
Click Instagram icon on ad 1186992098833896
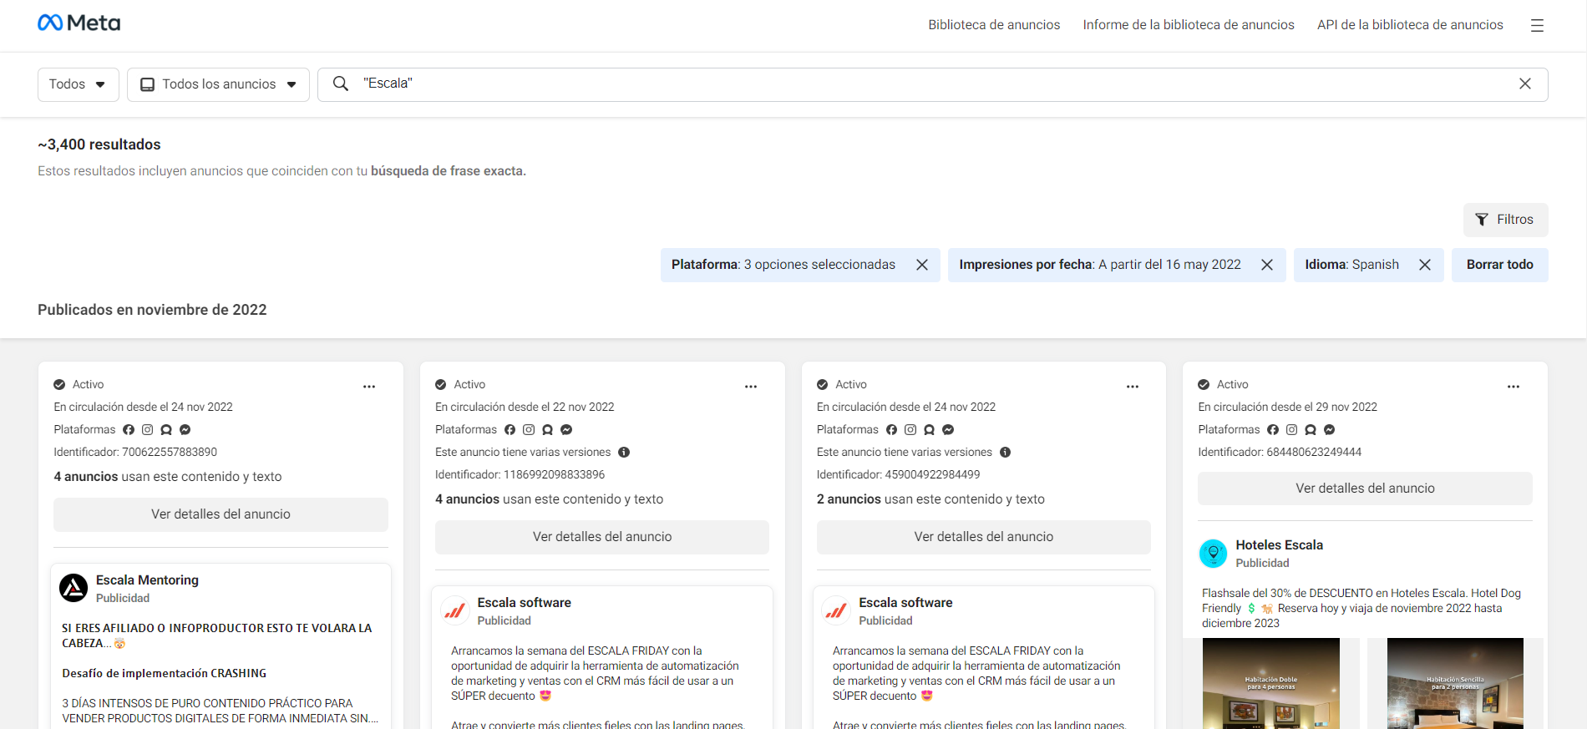pos(529,429)
